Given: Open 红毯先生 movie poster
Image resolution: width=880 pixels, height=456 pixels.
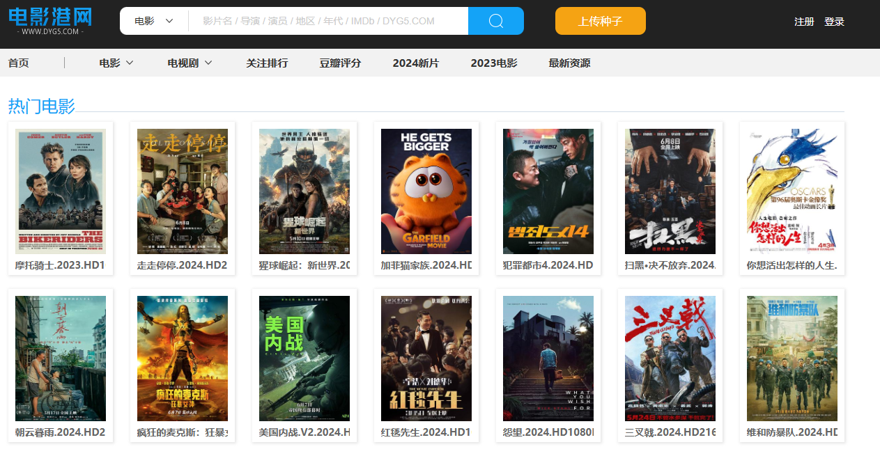Looking at the screenshot, I should coord(426,359).
